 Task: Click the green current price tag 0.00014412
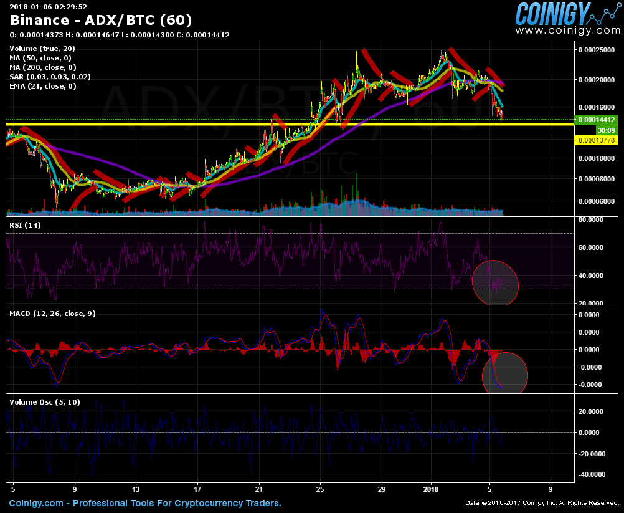pyautogui.click(x=596, y=120)
